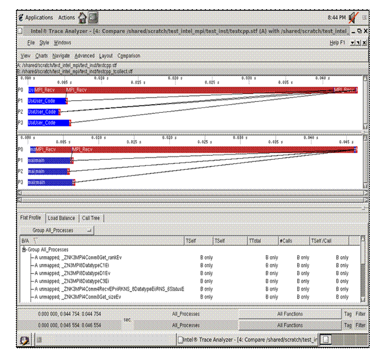The height and width of the screenshot is (357, 384).
Task: Open the Style menu
Action: (44, 43)
